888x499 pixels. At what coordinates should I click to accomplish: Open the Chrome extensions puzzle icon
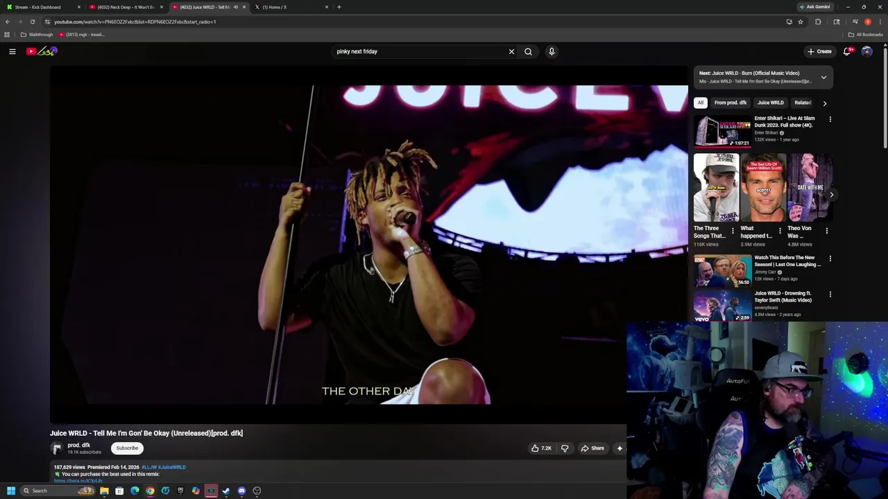818,21
